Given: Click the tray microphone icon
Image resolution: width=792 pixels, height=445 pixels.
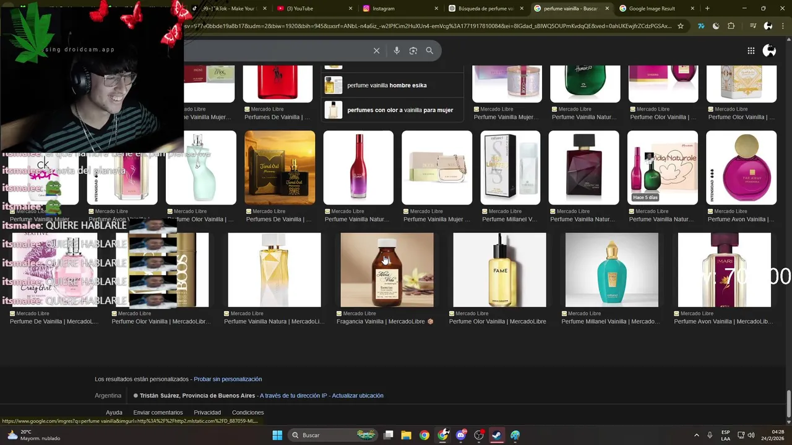Looking at the screenshot, I should [x=710, y=435].
